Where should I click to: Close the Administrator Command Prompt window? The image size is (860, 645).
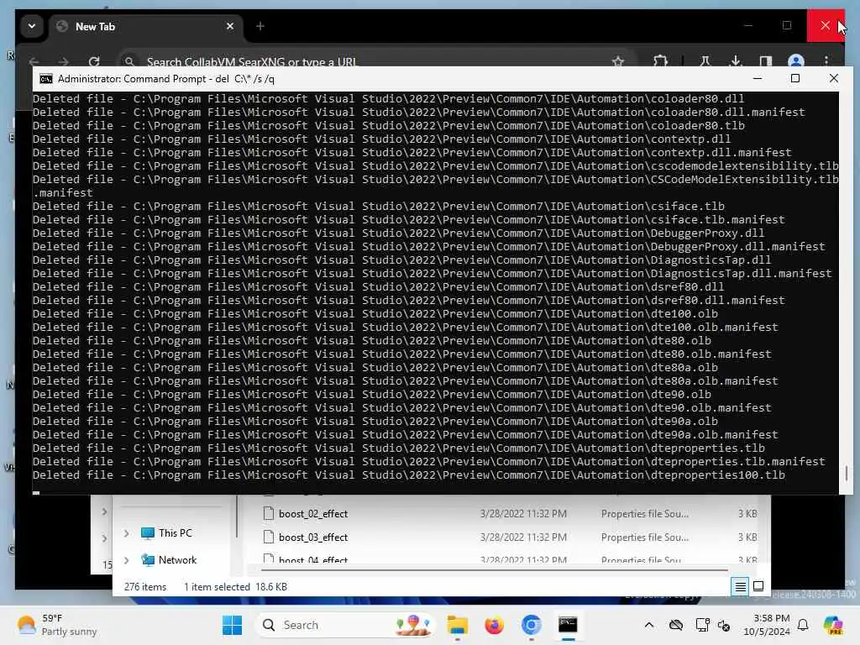point(834,78)
